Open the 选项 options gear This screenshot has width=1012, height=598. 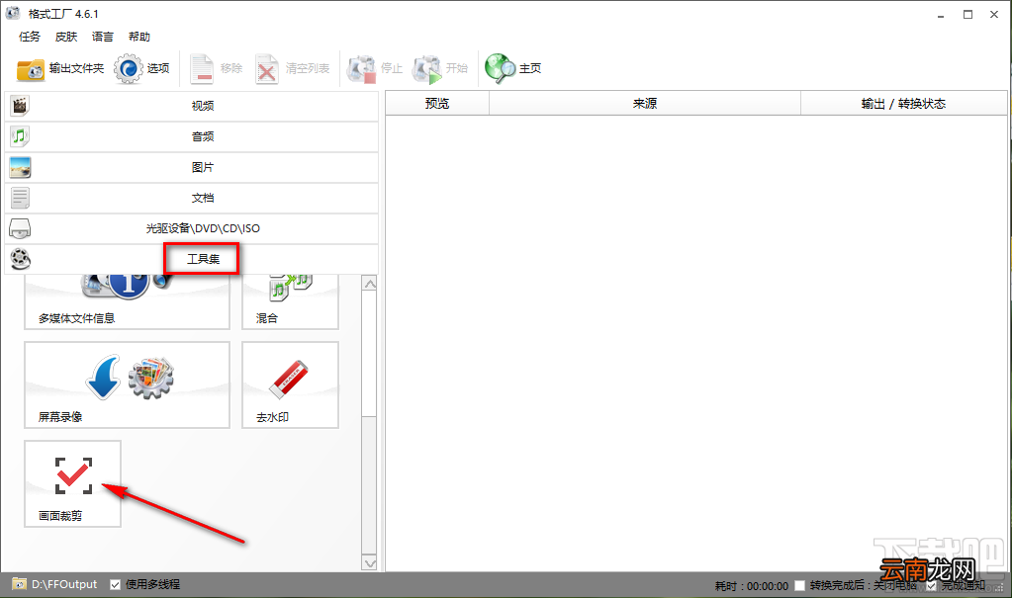(x=142, y=68)
